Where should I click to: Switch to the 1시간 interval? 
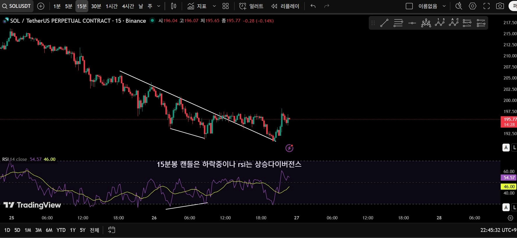pos(111,6)
